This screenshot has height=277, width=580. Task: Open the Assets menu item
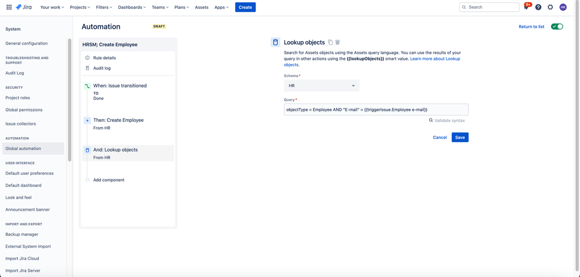point(201,7)
